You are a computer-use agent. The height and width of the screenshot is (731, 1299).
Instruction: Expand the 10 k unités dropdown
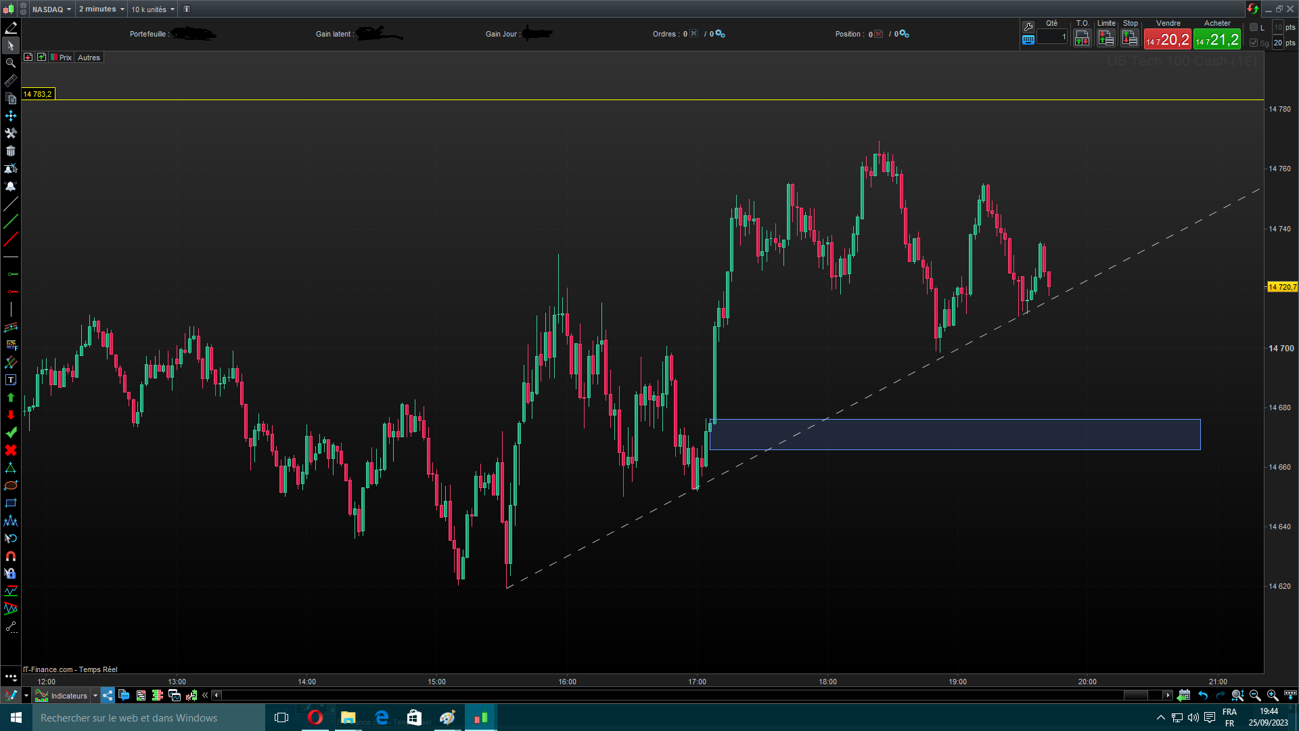[x=153, y=9]
